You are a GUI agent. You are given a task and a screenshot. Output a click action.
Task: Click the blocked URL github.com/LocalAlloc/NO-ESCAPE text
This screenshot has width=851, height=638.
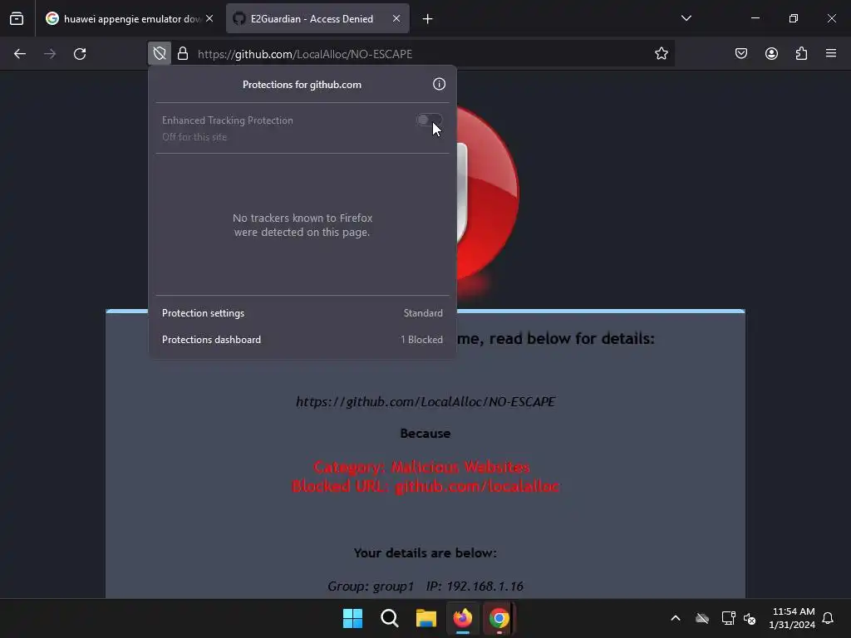[x=425, y=401]
